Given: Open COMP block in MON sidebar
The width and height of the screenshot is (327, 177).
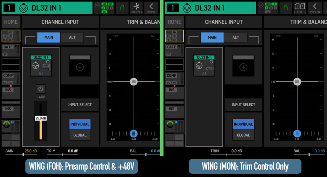Looking at the screenshot, I should point(174,79).
